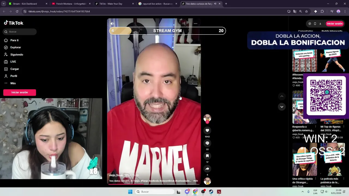Open Cargar in TikTok sidebar
The height and width of the screenshot is (196, 349).
click(14, 69)
